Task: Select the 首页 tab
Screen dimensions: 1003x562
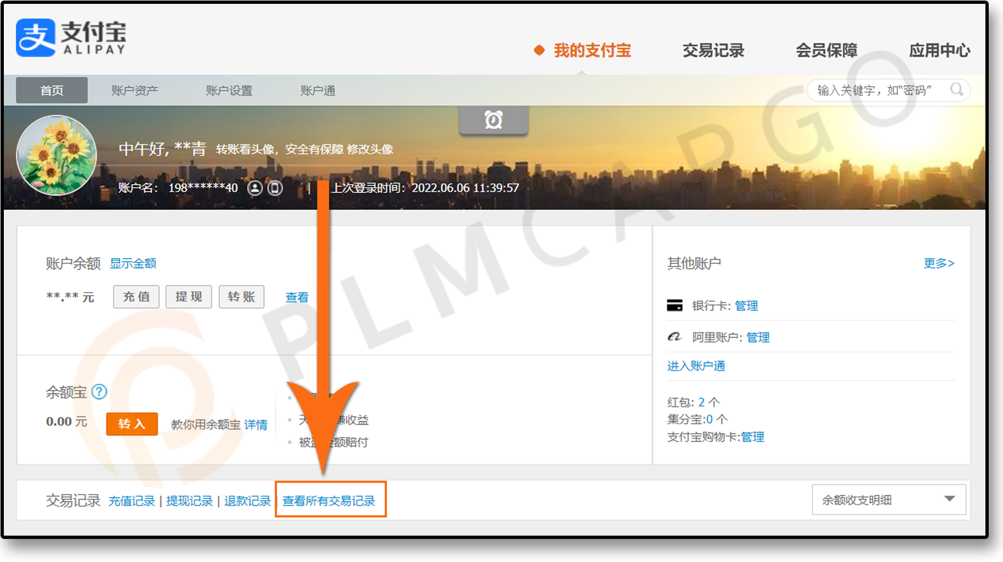Action: tap(52, 90)
